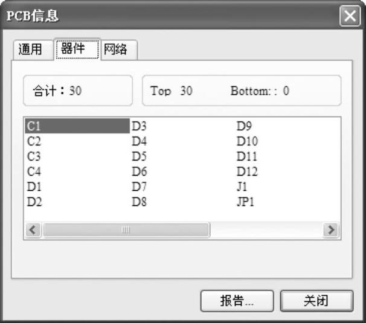Select component D10 in the list

tap(246, 141)
